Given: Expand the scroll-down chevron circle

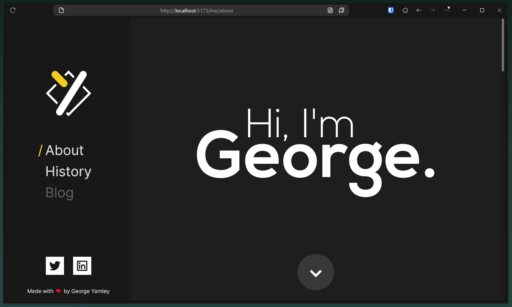Looking at the screenshot, I should pyautogui.click(x=315, y=272).
